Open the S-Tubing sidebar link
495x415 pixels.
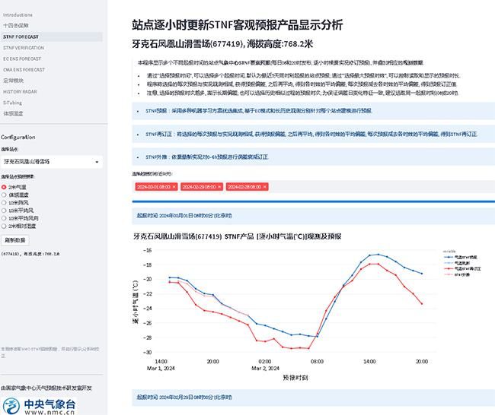[13, 102]
